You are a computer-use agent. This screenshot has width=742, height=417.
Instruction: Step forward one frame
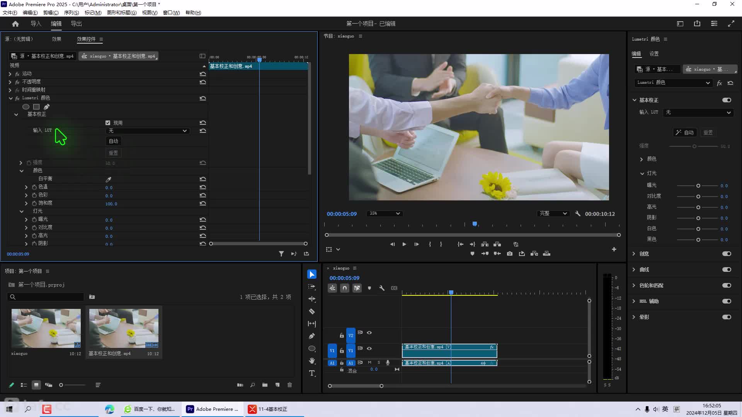click(x=417, y=244)
